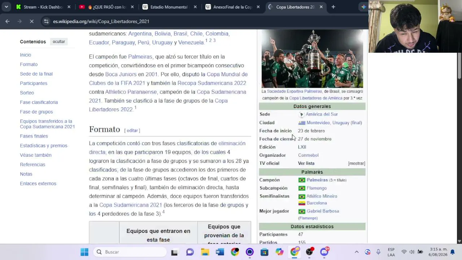Jump to Referencias section in contents
Viewport: 462px width, 260px height.
(x=32, y=164)
